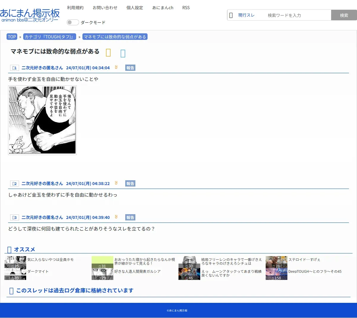The height and width of the screenshot is (318, 357).
Task: Open recommended thread おおっうたた寝から起きたら
Action: (x=145, y=261)
